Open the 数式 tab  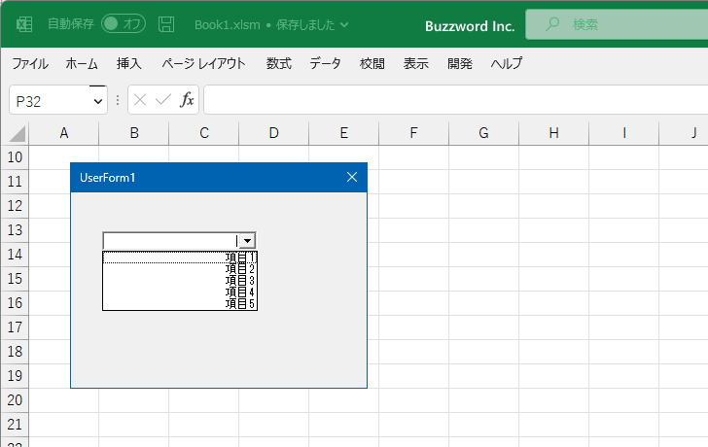[x=278, y=63]
